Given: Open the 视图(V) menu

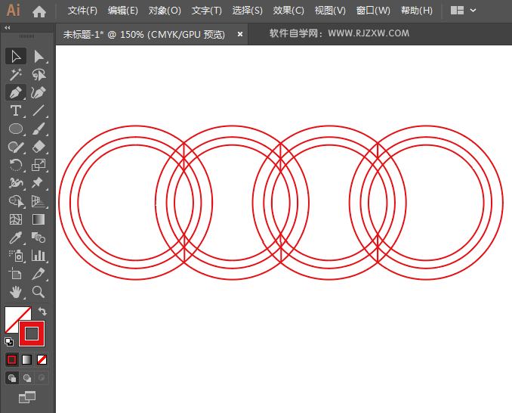Looking at the screenshot, I should point(330,11).
